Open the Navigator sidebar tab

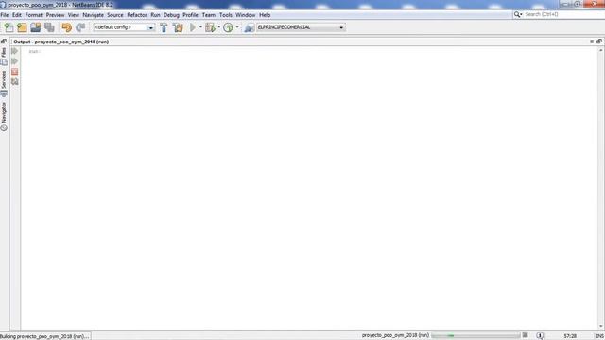[x=4, y=116]
